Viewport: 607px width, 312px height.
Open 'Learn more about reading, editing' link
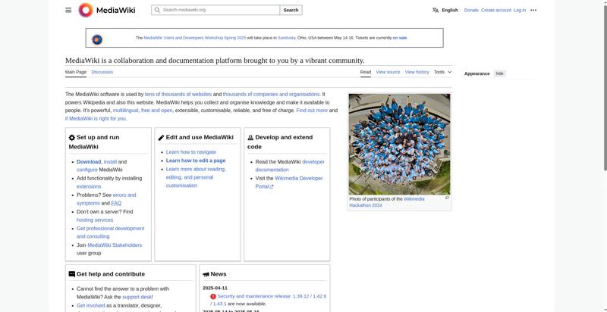click(x=196, y=177)
